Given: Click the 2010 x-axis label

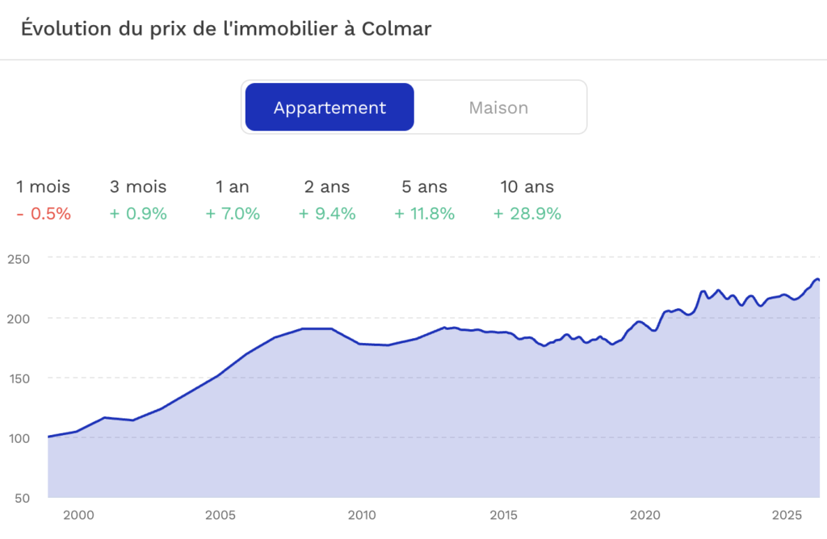Looking at the screenshot, I should coord(362,515).
